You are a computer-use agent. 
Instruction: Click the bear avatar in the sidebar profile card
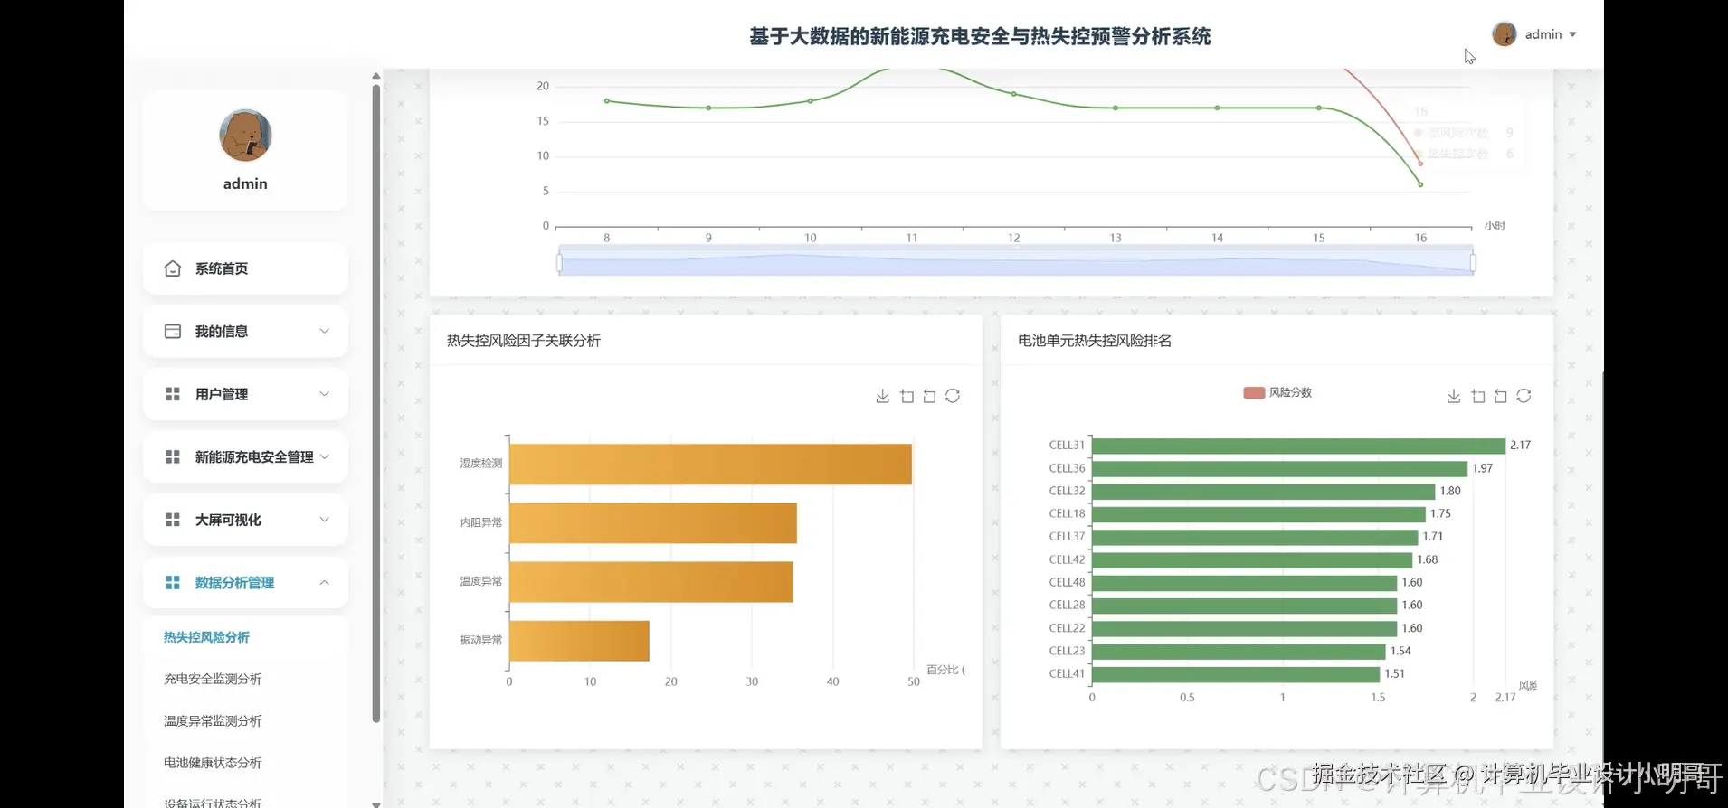pos(245,136)
